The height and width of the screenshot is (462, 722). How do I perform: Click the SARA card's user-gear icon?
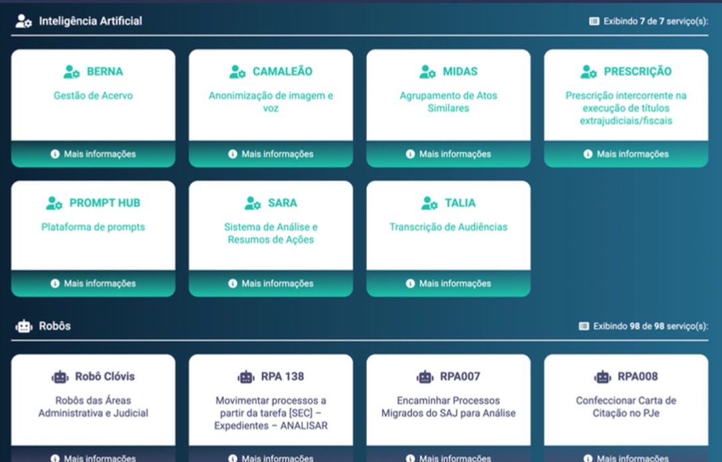253,203
